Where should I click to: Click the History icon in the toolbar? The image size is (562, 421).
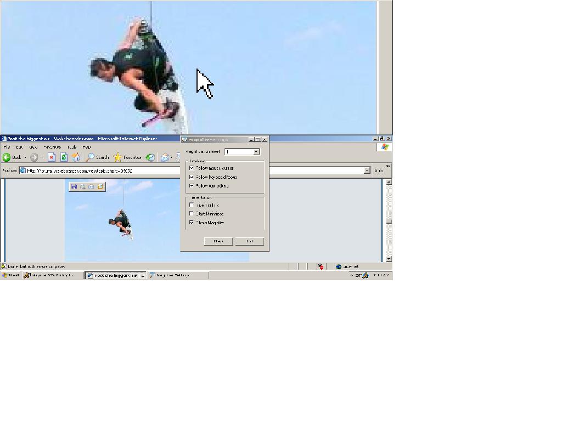click(150, 157)
